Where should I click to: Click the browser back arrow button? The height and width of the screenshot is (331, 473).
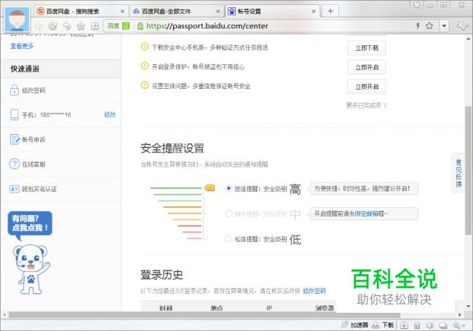(39, 26)
